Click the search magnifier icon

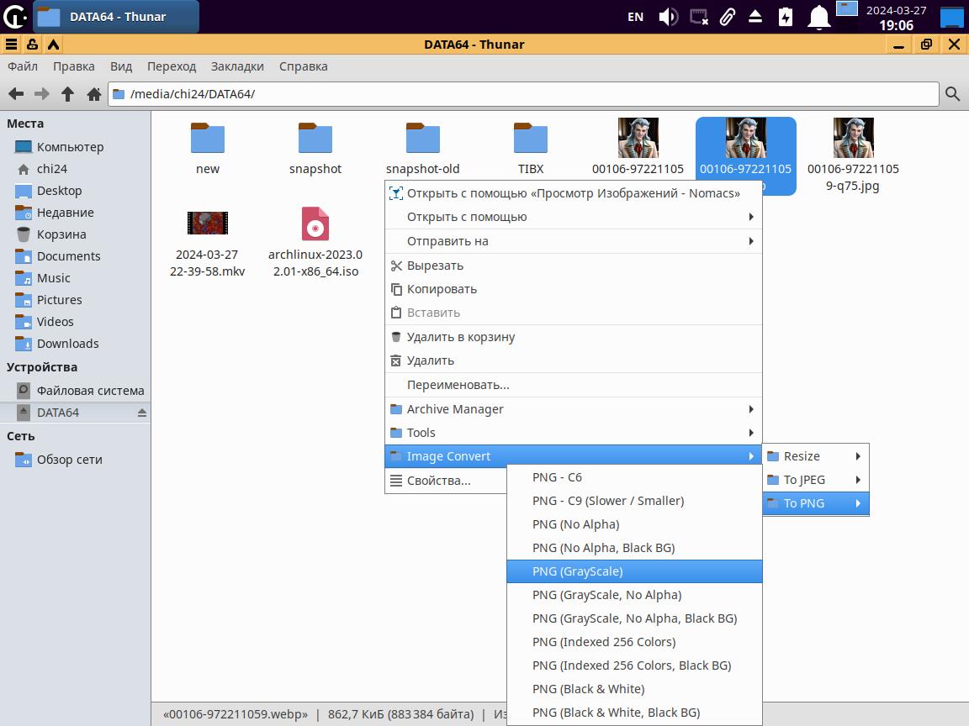click(x=952, y=94)
